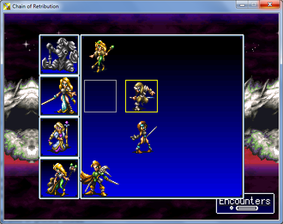Select the kneeling blue-robed priestess portrait

tap(59, 137)
